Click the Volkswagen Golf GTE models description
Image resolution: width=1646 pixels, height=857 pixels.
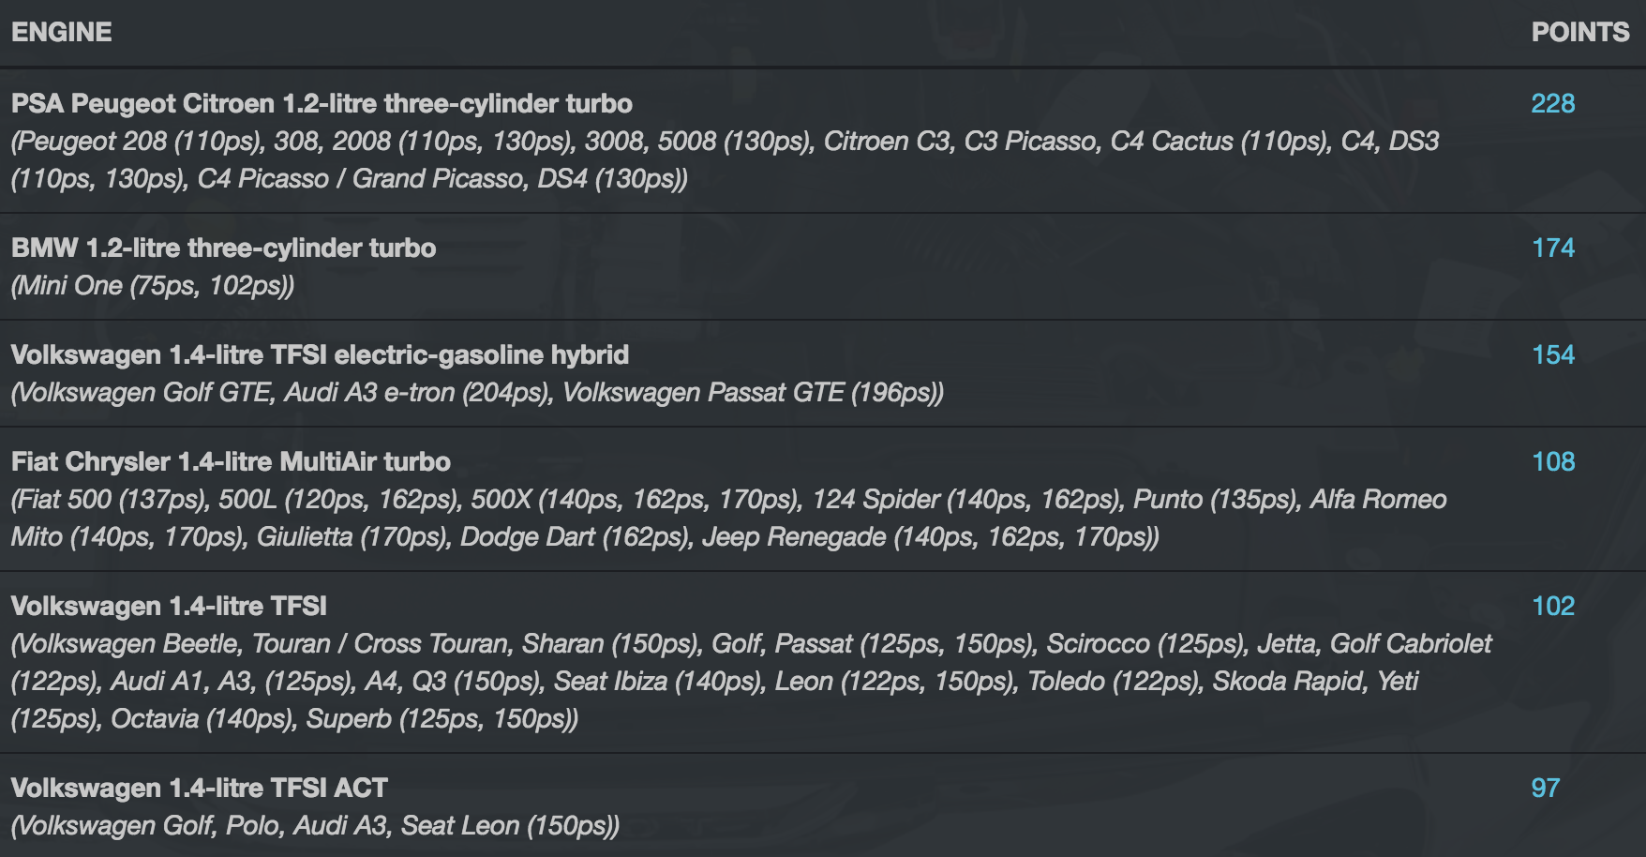coord(476,393)
